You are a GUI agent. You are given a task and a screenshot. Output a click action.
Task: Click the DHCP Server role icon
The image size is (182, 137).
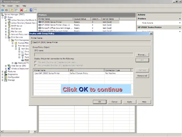coord(9,26)
